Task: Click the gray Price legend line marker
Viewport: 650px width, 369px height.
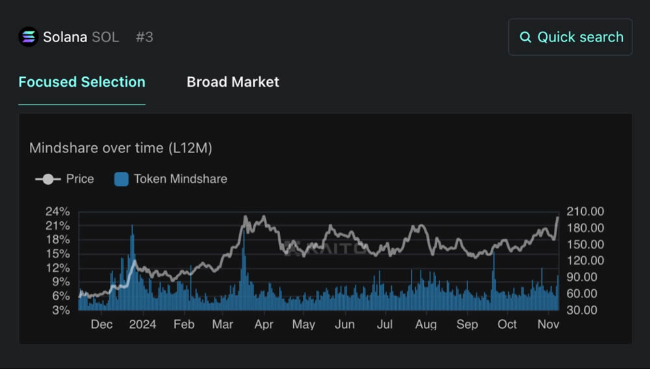Action: (x=47, y=179)
